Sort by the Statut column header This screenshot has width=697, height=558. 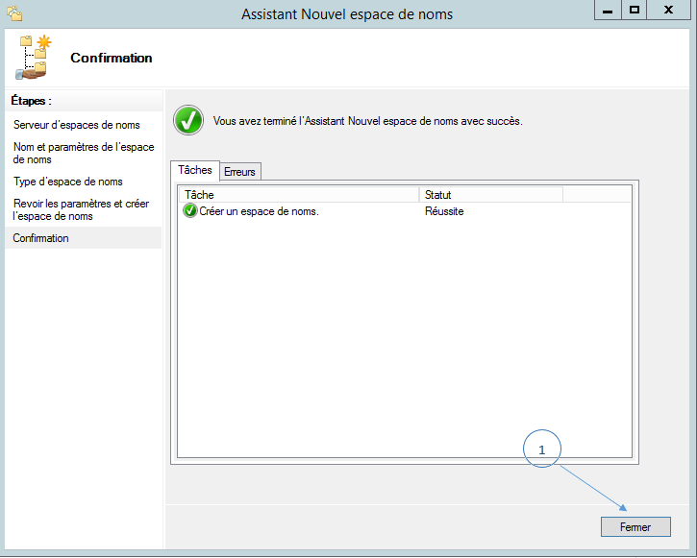(x=490, y=195)
